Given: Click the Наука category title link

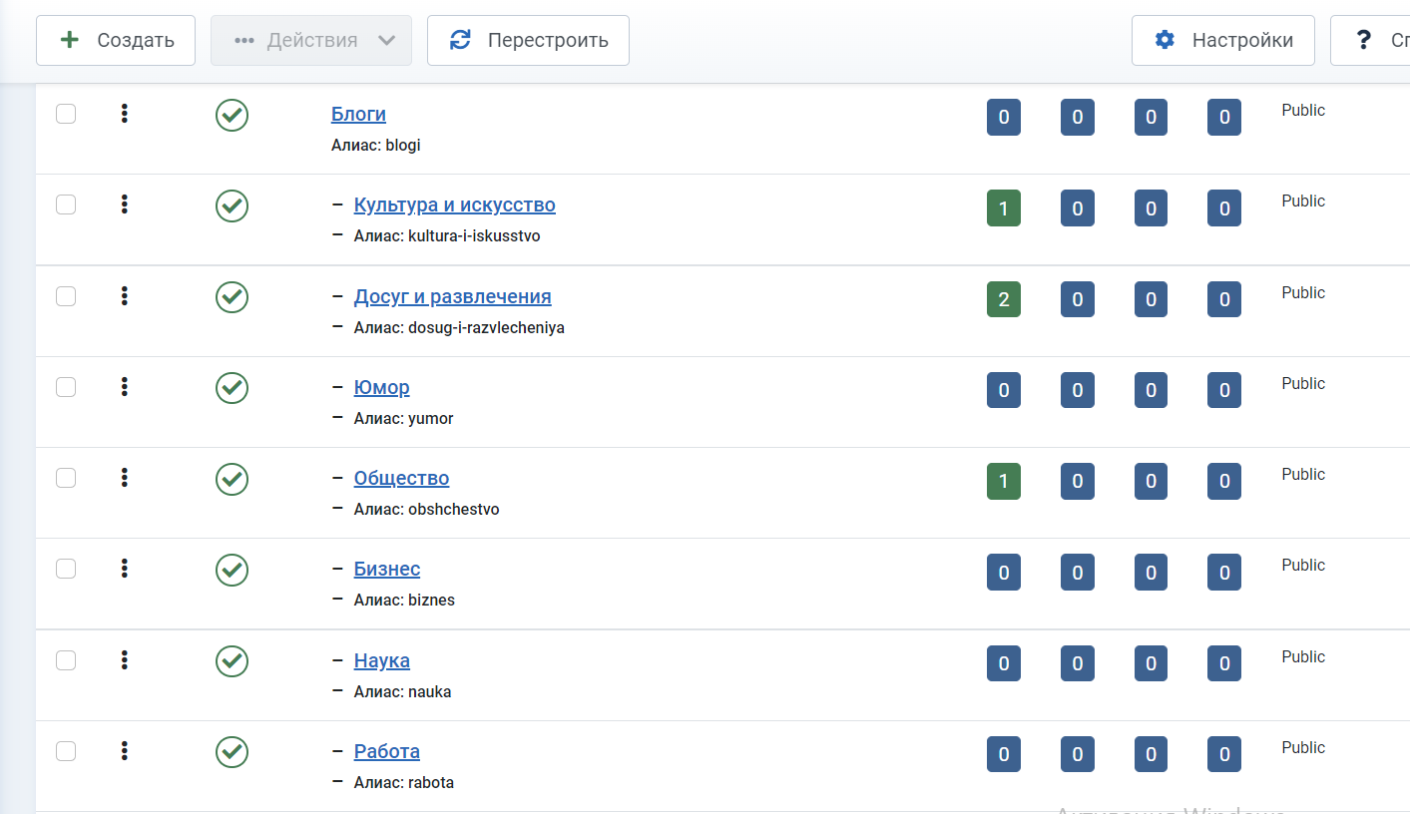Looking at the screenshot, I should (x=381, y=660).
